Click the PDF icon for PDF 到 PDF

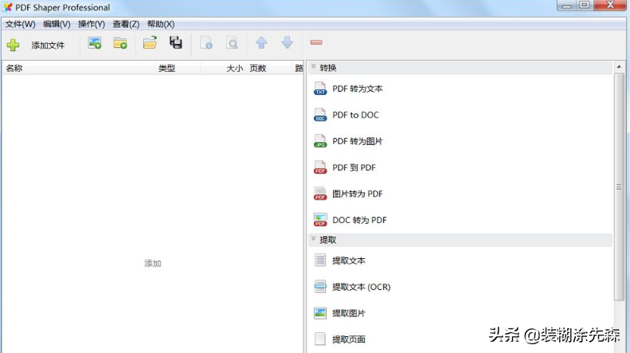click(320, 167)
